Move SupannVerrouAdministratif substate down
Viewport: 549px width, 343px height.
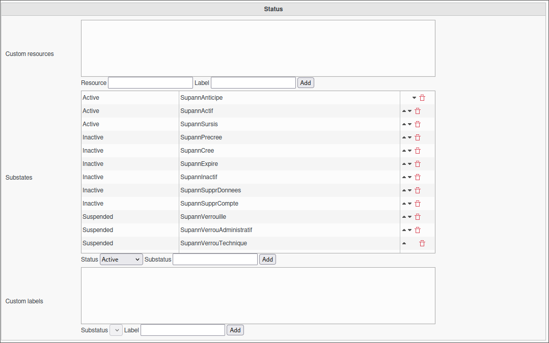(409, 230)
